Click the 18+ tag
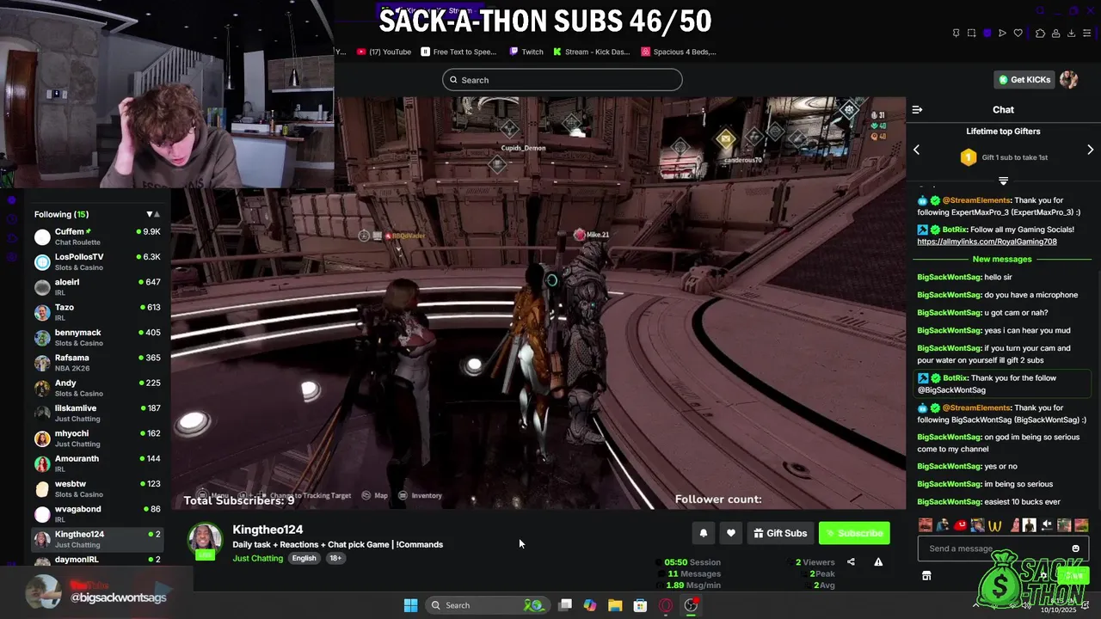The height and width of the screenshot is (619, 1101). pyautogui.click(x=335, y=558)
